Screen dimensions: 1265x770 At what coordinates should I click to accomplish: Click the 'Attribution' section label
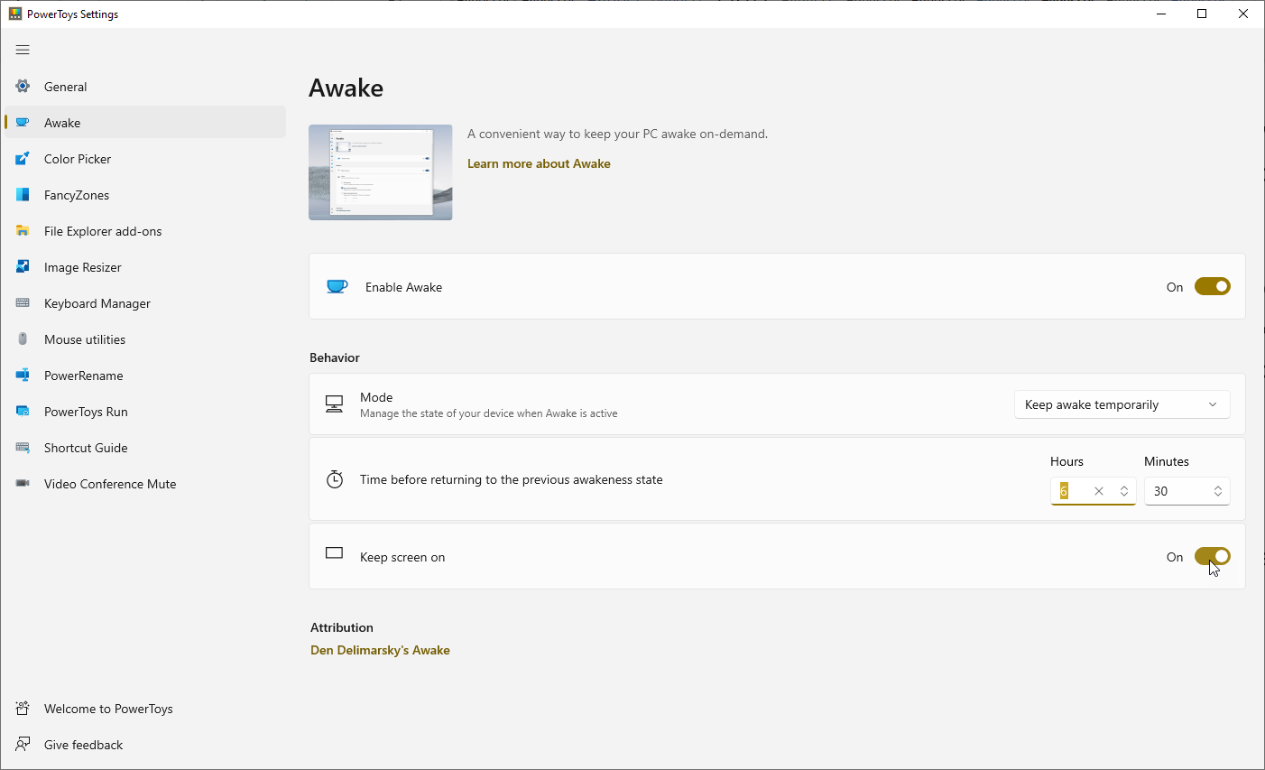pos(342,627)
